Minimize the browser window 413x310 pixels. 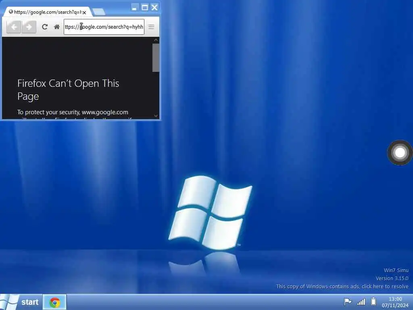[x=135, y=7]
